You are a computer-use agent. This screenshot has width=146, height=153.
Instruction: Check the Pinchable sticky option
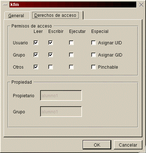(93, 67)
